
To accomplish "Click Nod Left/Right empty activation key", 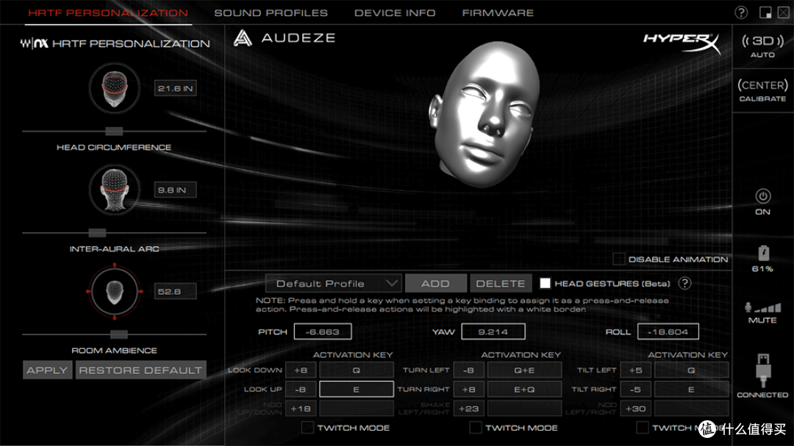I will tap(692, 409).
